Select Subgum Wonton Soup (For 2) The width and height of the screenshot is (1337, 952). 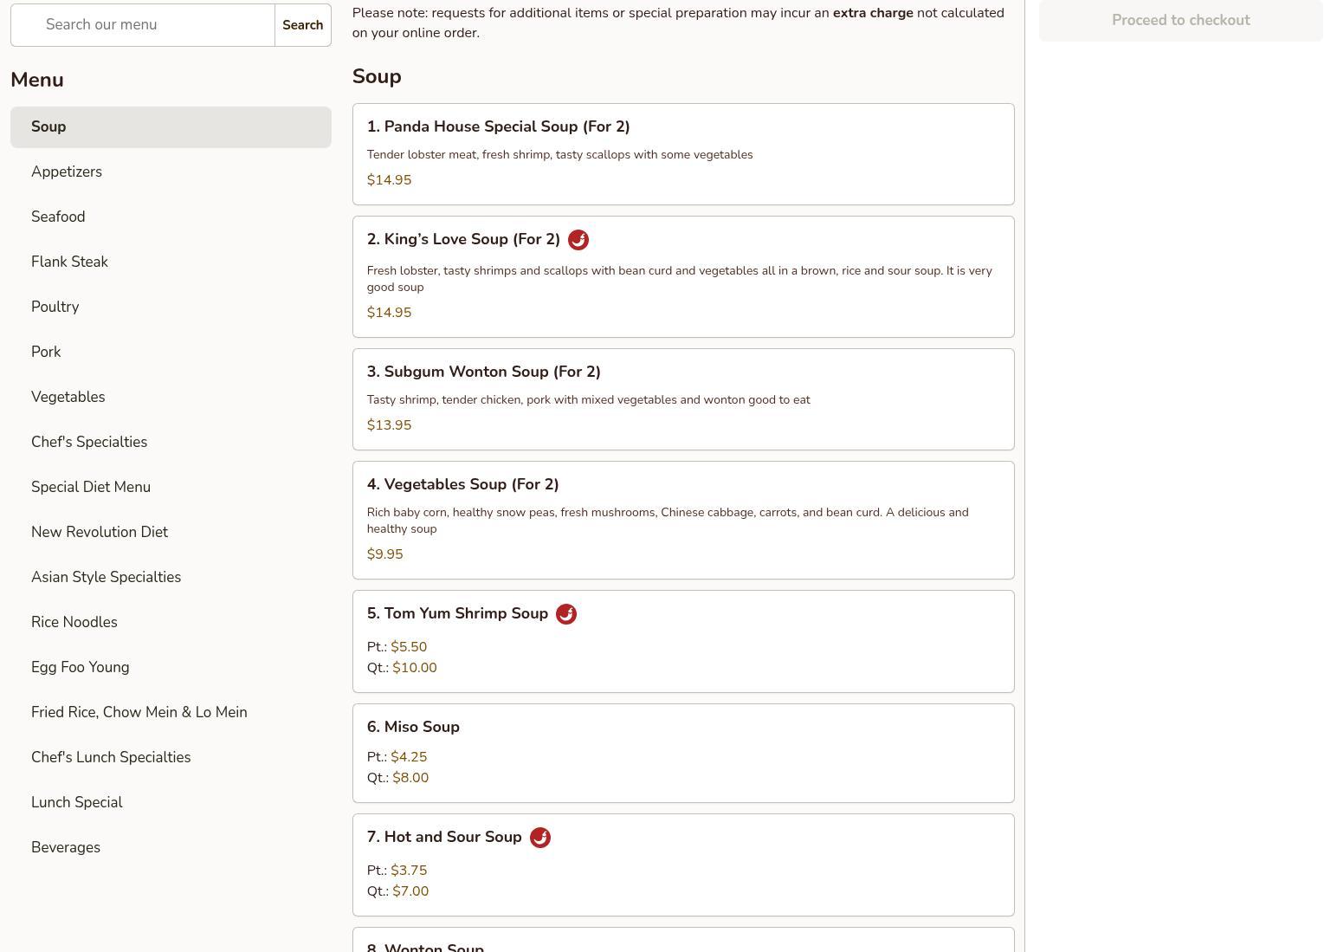(682, 399)
